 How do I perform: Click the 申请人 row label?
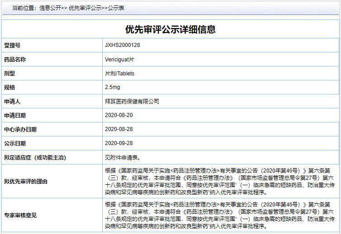[12, 102]
